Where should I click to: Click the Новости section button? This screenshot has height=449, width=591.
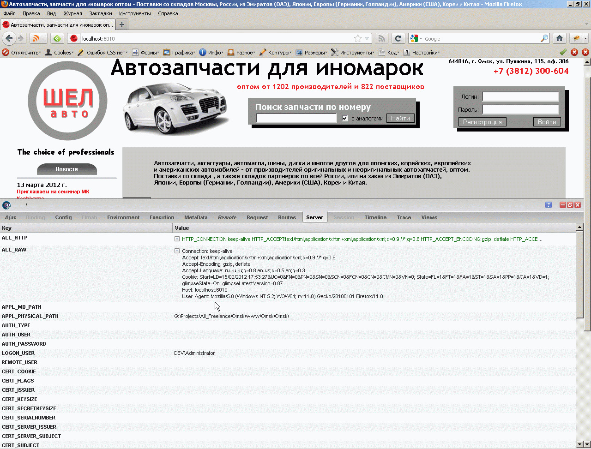[67, 169]
